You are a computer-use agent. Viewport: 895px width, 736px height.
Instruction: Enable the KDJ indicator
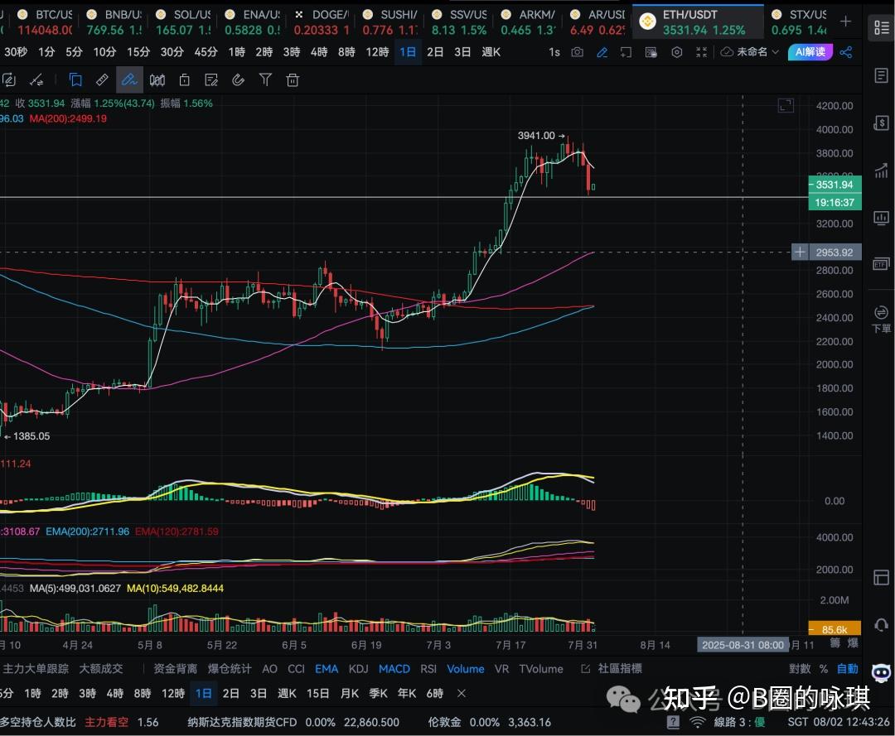coord(359,669)
